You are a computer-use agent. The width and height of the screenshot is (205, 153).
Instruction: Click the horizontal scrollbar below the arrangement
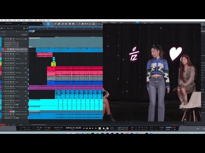(x=39, y=125)
